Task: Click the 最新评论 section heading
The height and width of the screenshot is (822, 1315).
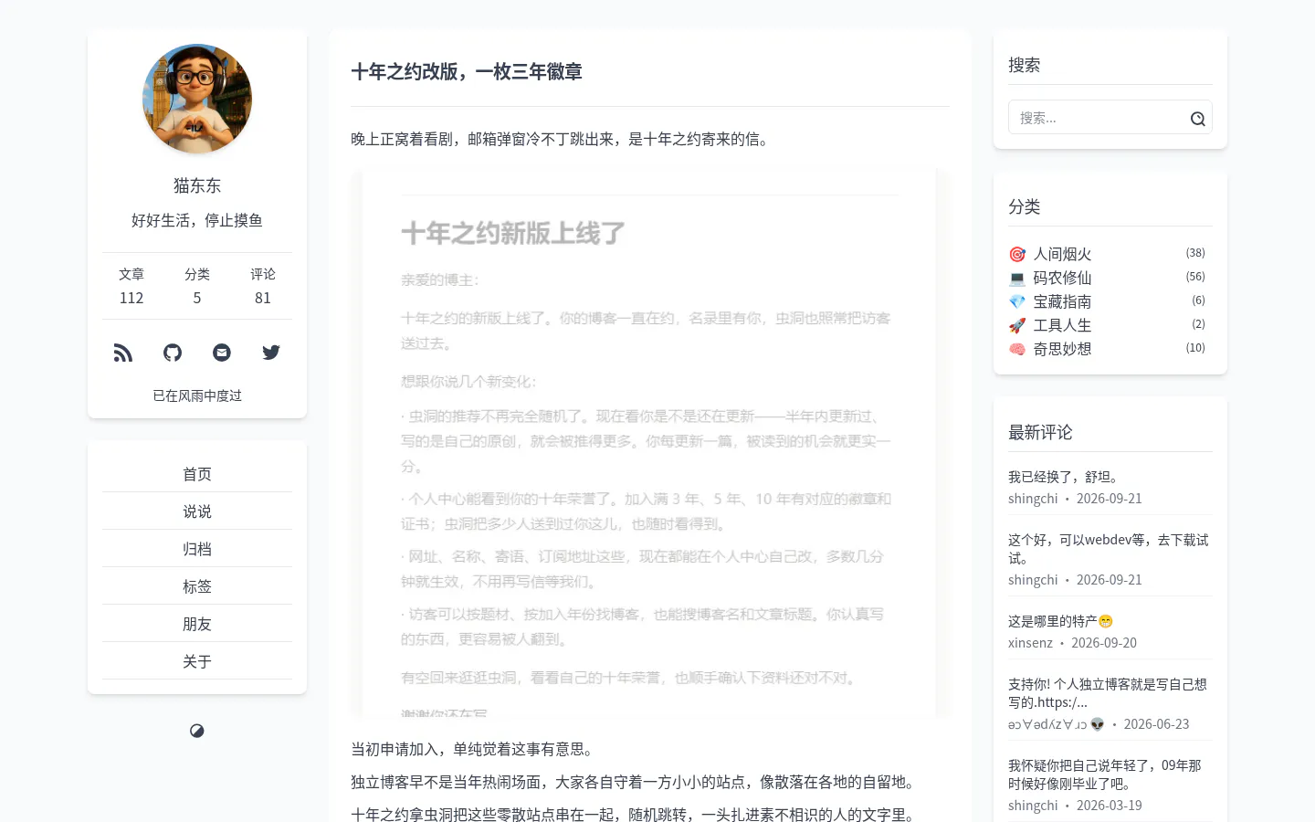Action: (x=1040, y=432)
